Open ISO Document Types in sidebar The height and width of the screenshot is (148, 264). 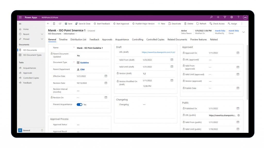pos(31,55)
